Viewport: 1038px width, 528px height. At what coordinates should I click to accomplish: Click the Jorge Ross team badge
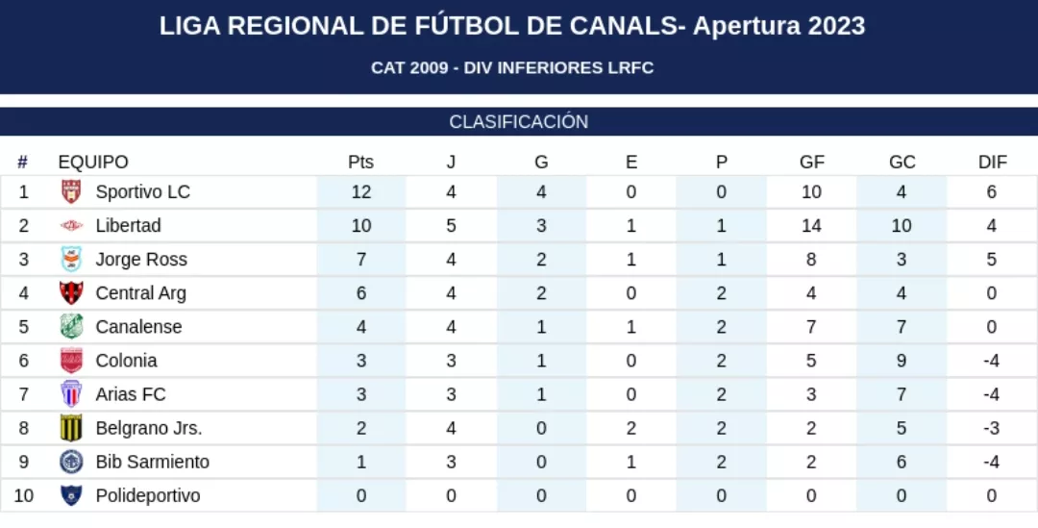pos(71,259)
